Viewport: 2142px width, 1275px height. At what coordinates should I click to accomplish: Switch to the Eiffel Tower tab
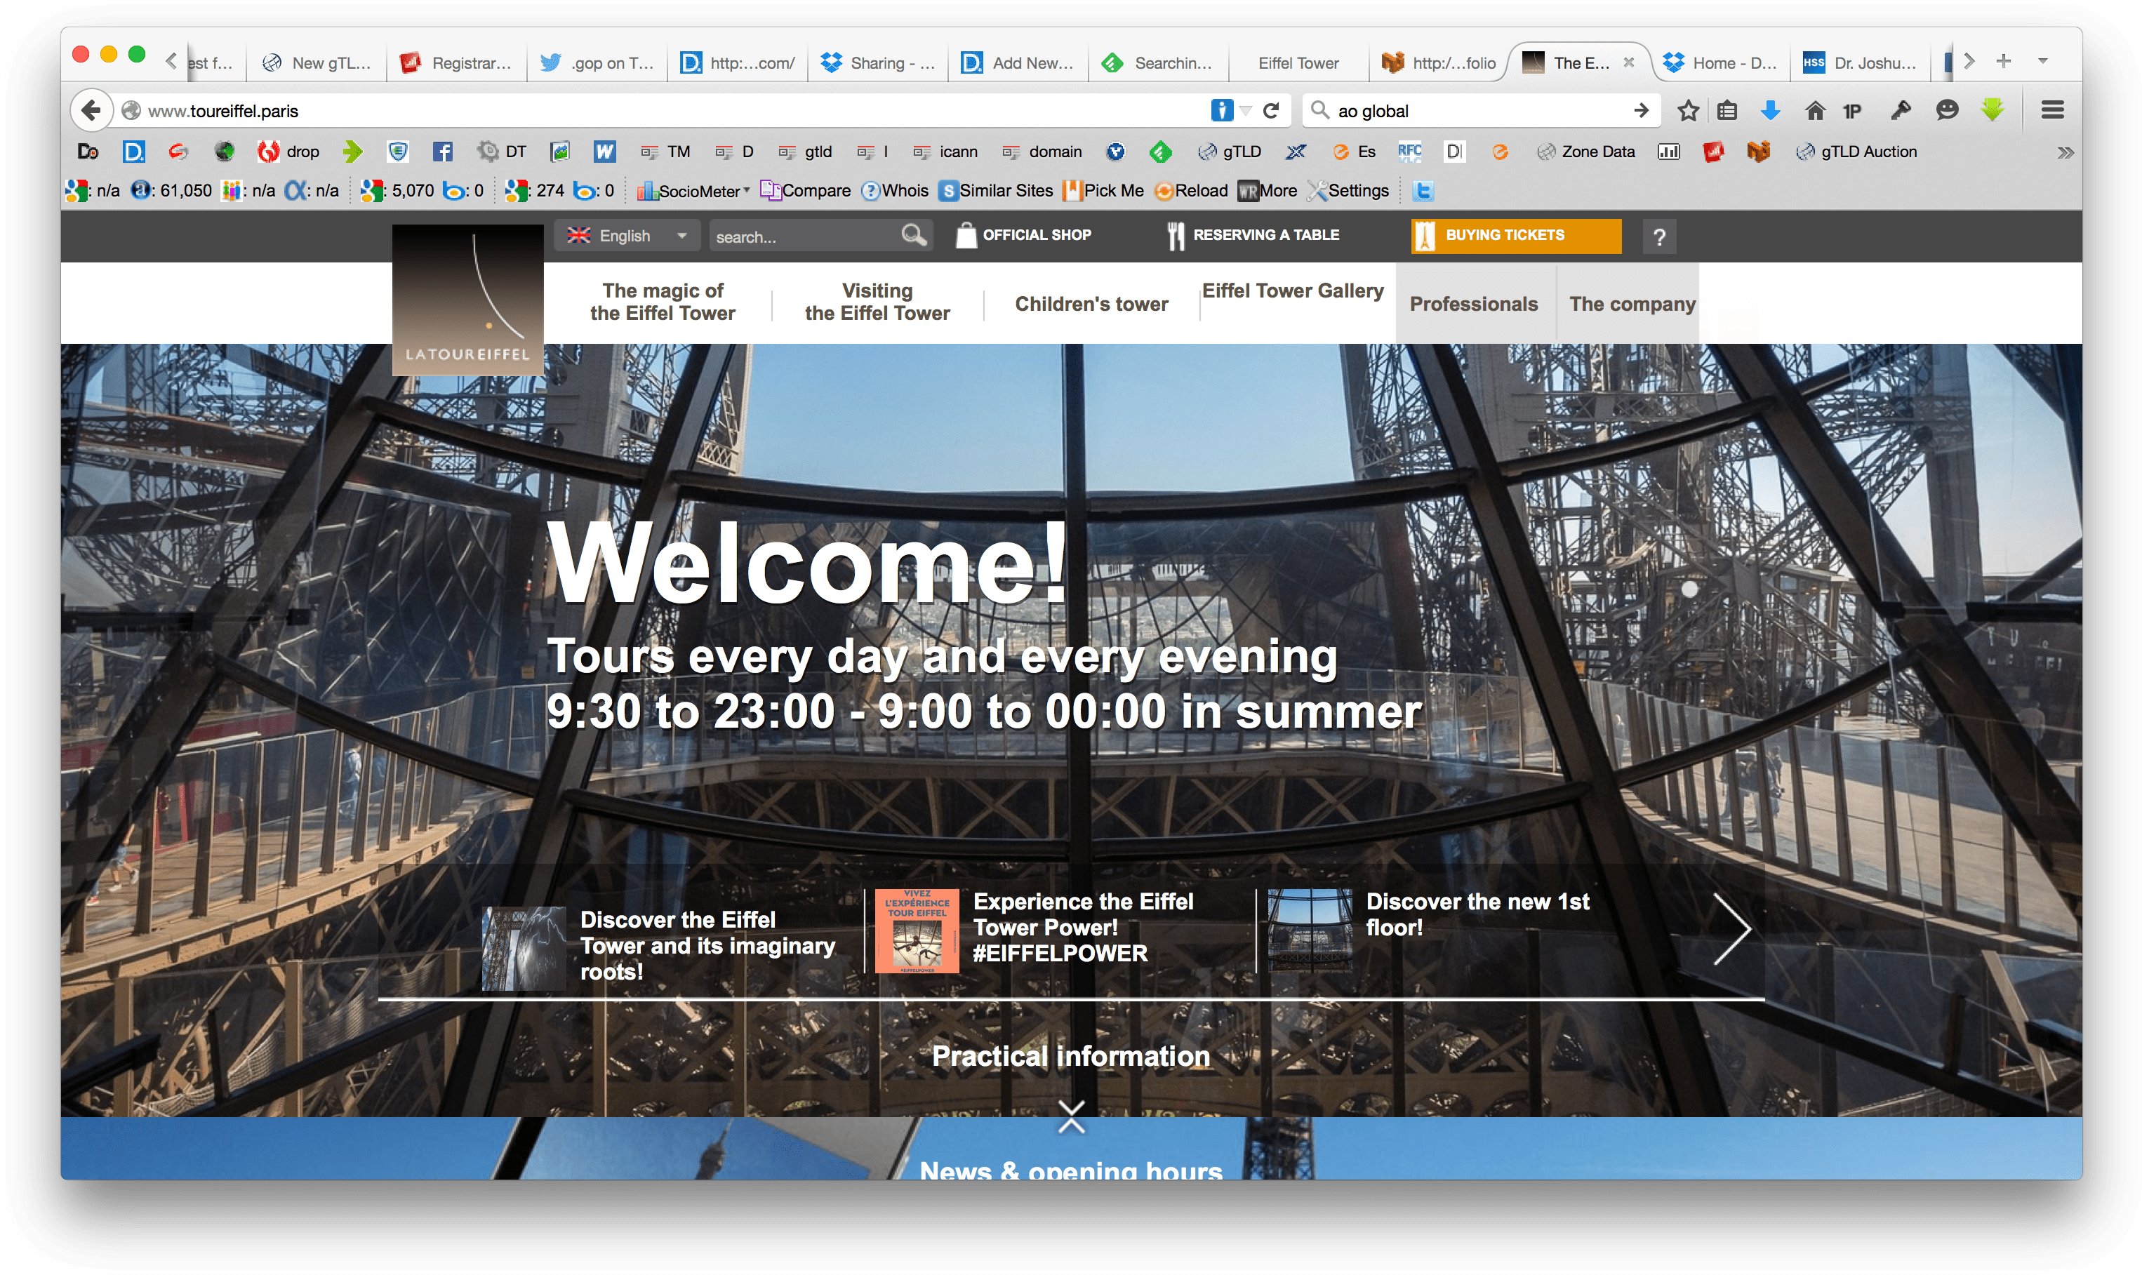(1298, 62)
